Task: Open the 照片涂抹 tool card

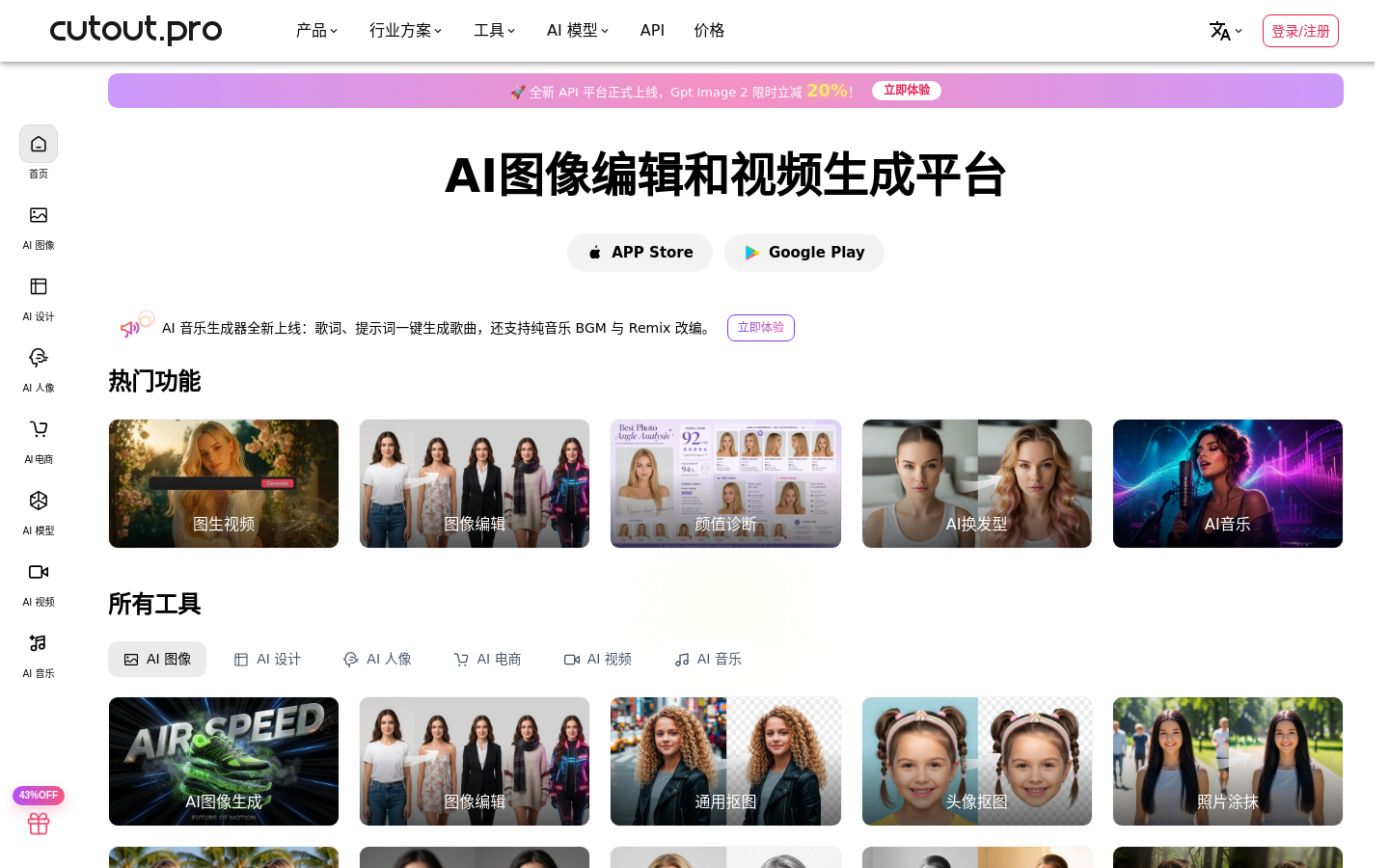Action: [1228, 761]
